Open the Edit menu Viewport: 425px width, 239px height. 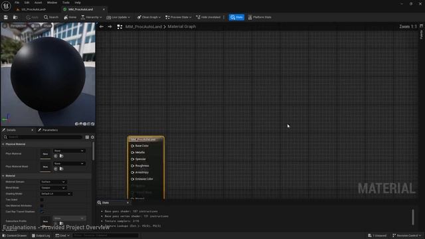(27, 3)
